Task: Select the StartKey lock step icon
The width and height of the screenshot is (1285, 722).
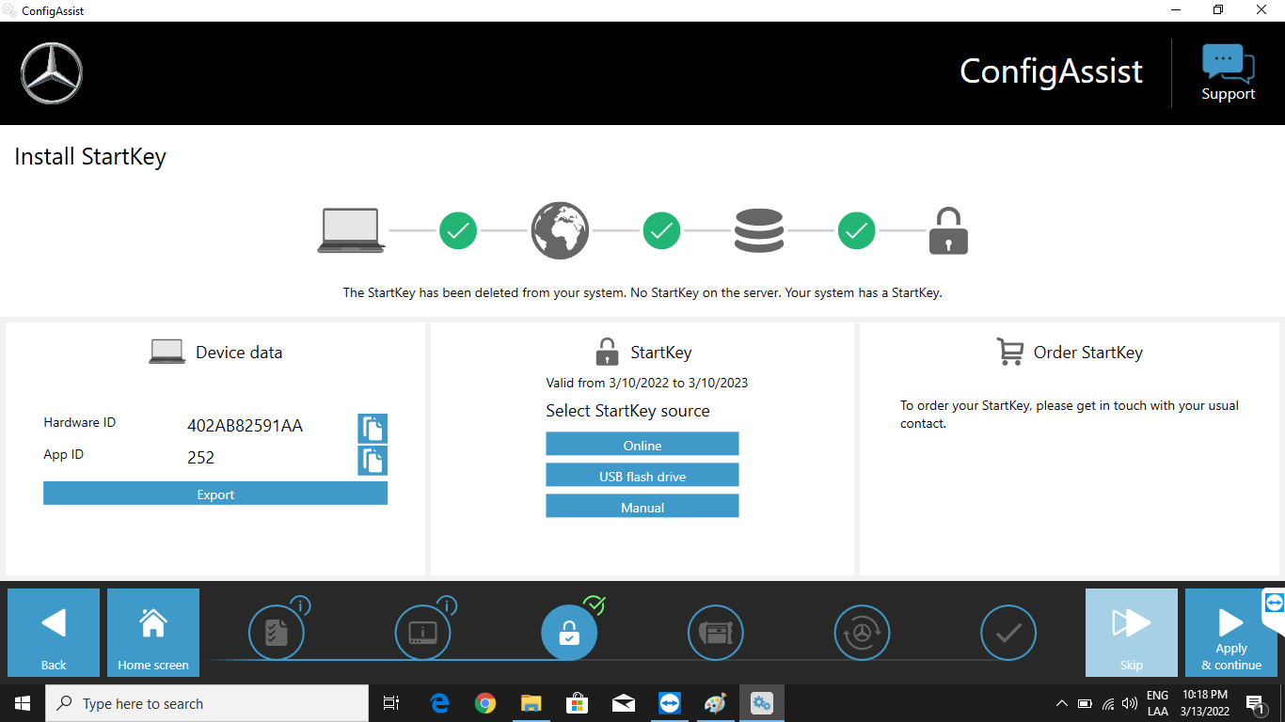Action: (x=569, y=633)
